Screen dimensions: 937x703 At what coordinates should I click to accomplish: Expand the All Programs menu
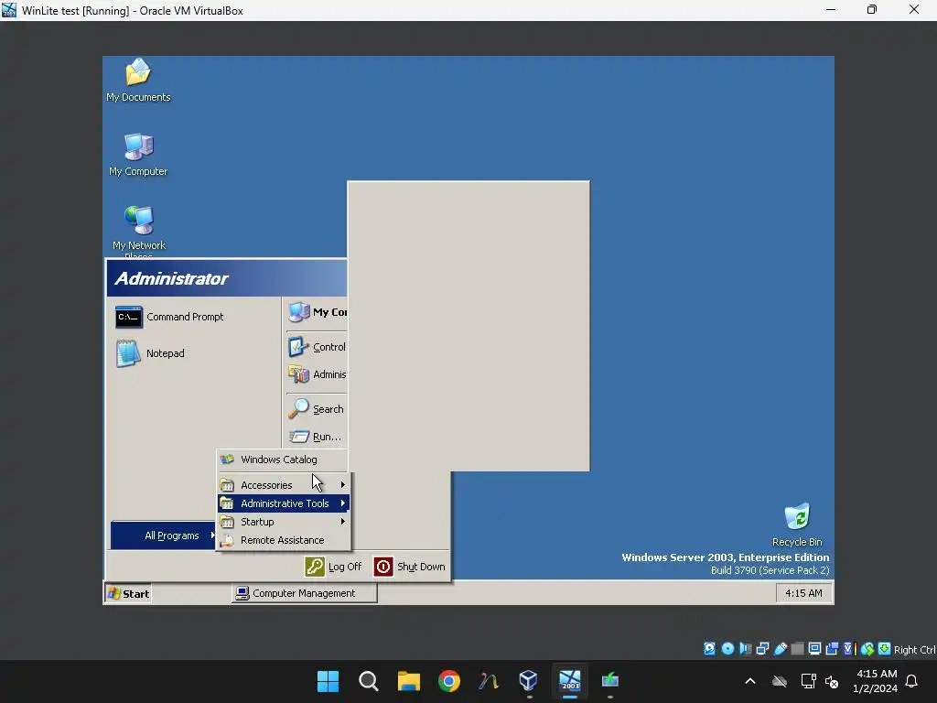[163, 535]
